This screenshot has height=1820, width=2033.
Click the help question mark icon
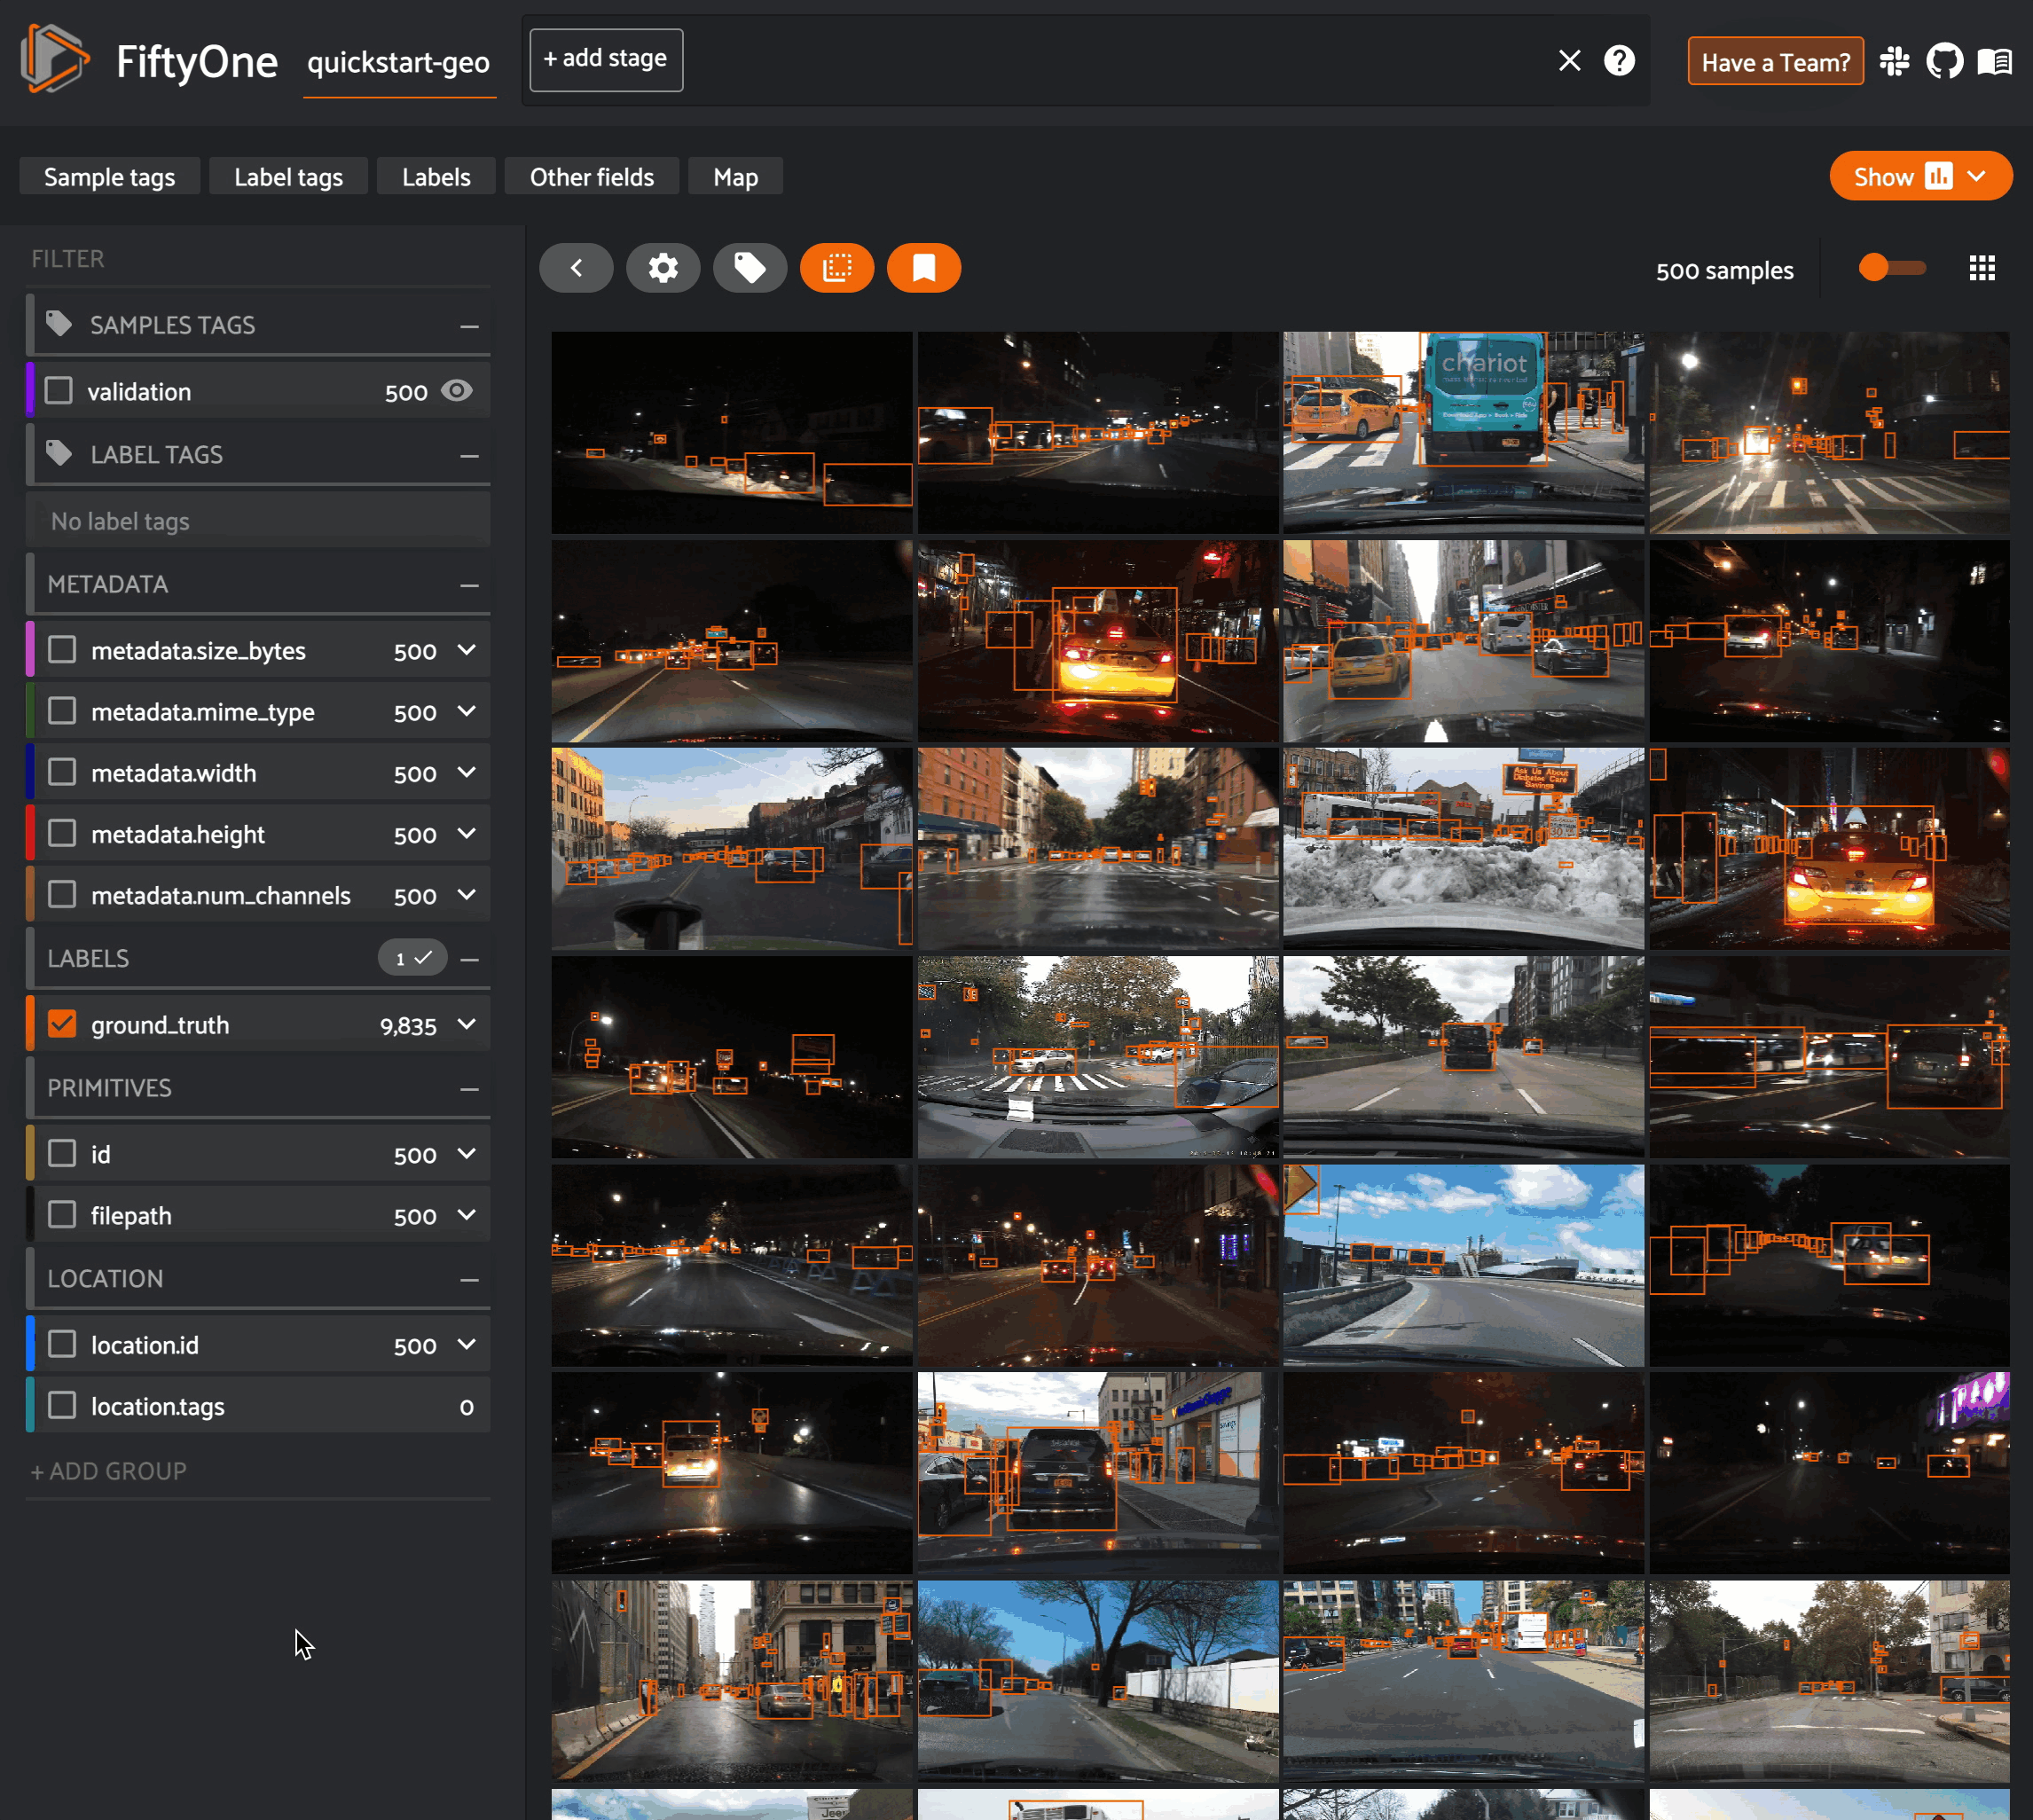click(x=1619, y=61)
